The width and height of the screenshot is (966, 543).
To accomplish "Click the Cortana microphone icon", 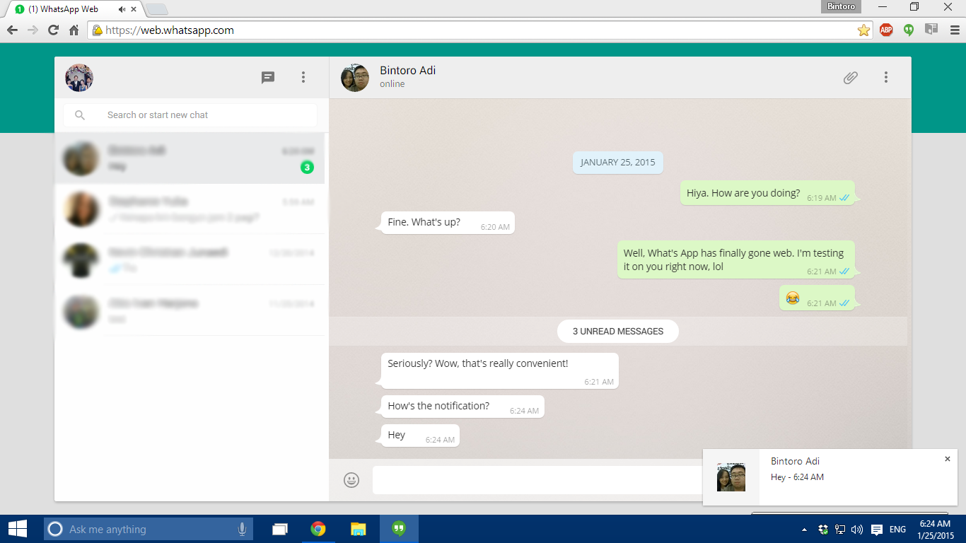I will point(242,529).
